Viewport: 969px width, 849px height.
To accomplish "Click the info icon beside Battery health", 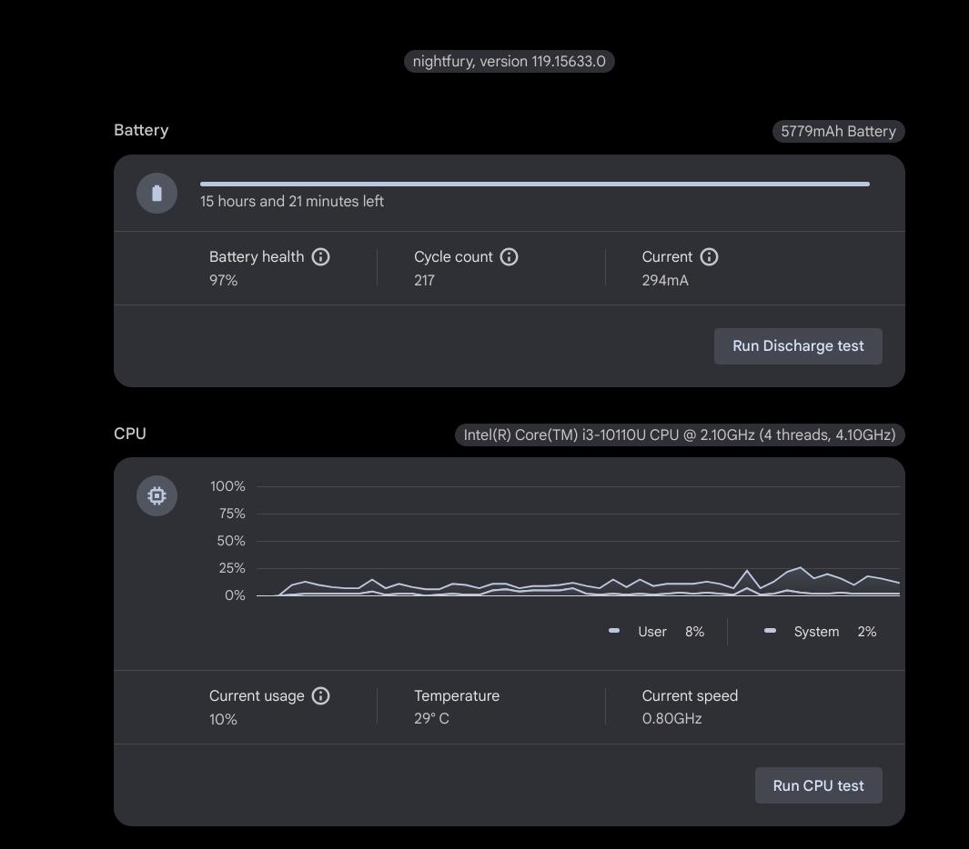I will [x=320, y=257].
